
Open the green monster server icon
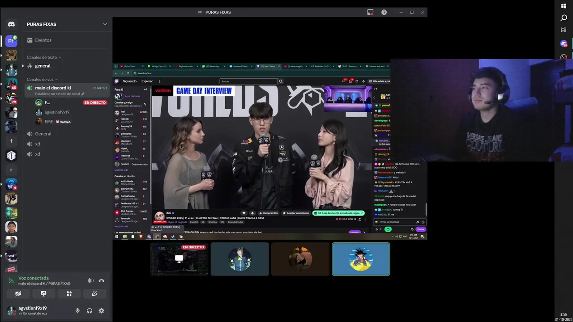[11, 213]
